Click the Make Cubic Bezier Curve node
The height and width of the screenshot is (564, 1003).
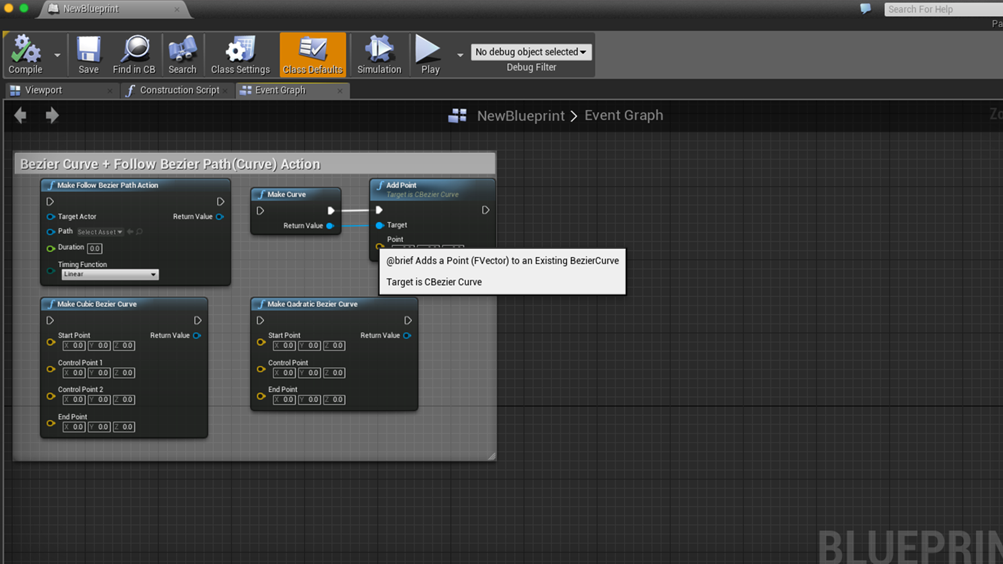coord(124,304)
